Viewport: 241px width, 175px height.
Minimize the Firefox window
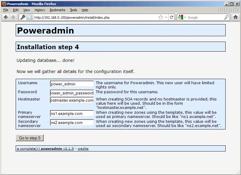(x=227, y=4)
